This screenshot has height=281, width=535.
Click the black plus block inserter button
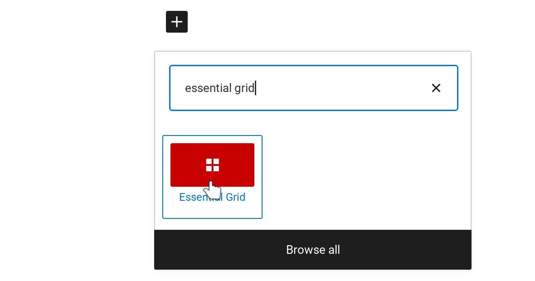tap(177, 22)
